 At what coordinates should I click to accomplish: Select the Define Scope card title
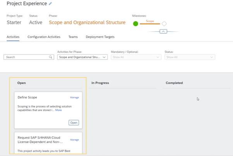point(27,97)
